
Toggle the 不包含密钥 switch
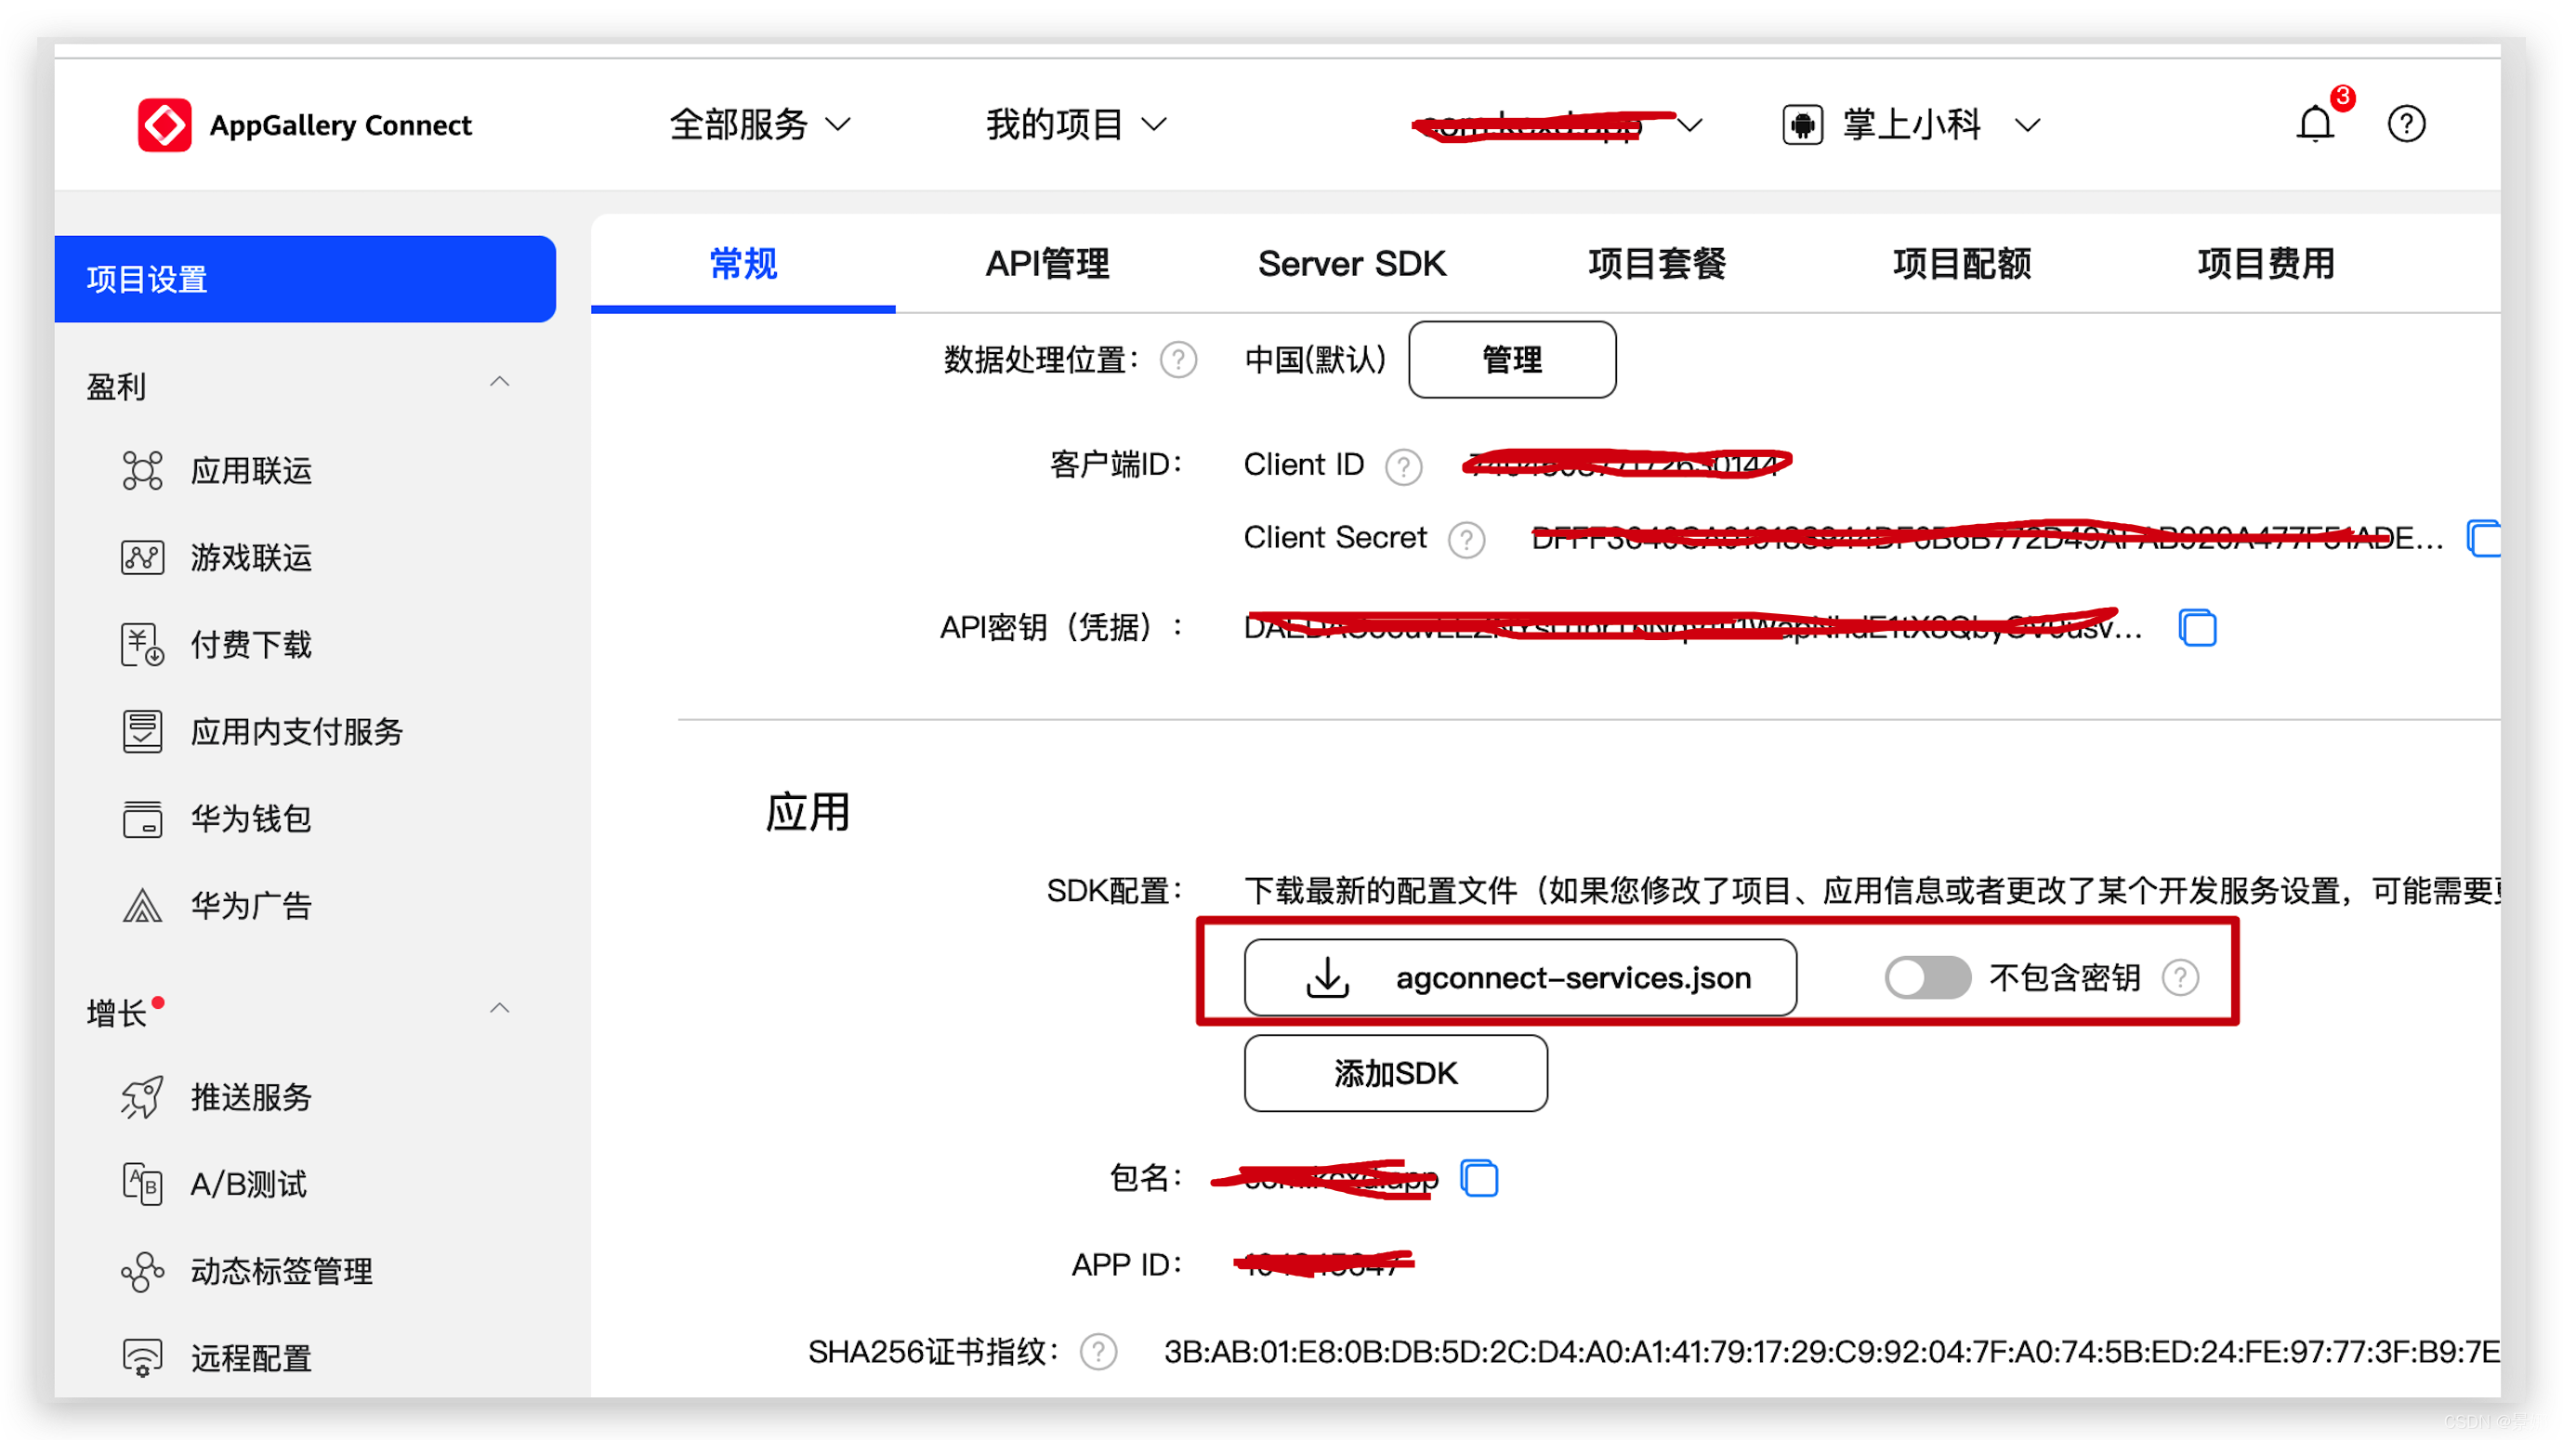1926,977
